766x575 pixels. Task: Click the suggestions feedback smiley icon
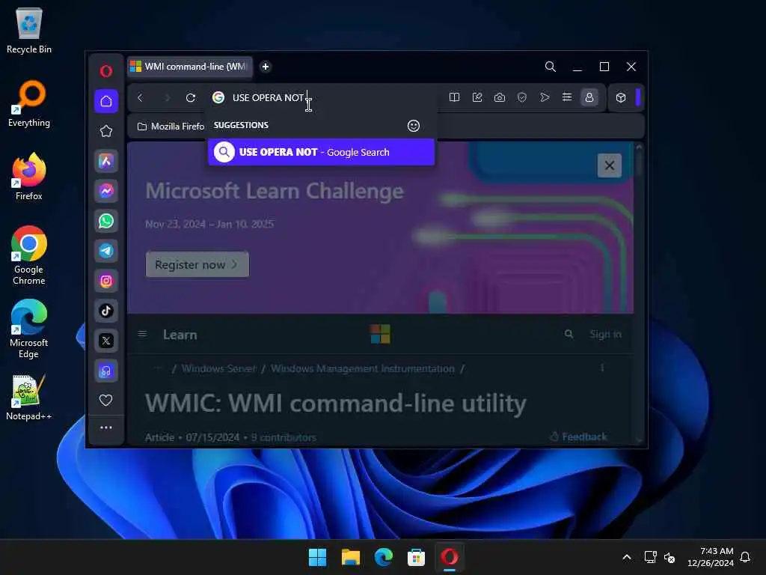coord(413,126)
